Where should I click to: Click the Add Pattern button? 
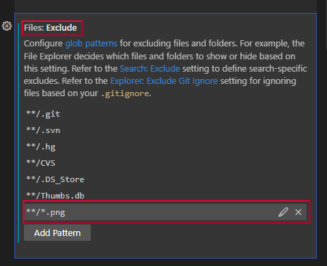57,233
